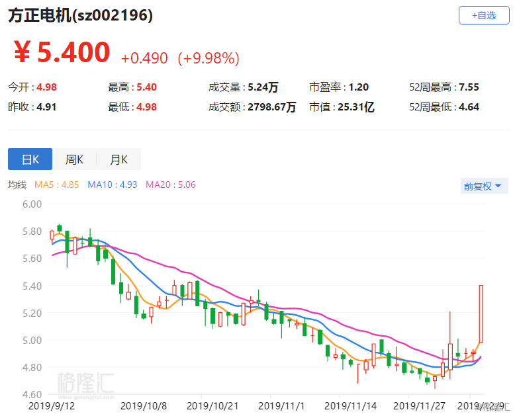Click the 昨收 value 4.91

point(46,107)
